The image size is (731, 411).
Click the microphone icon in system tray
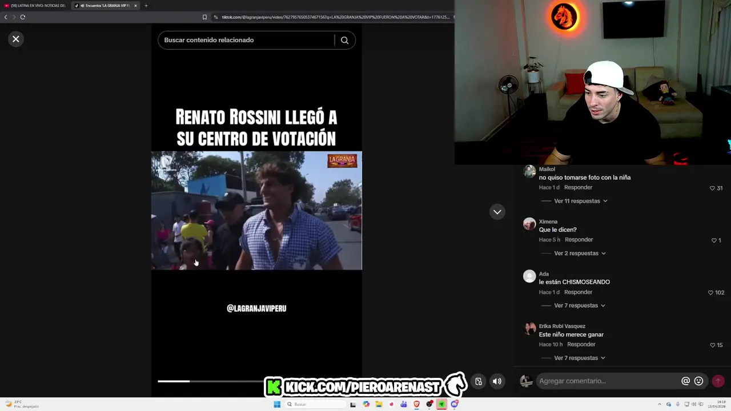tap(678, 404)
